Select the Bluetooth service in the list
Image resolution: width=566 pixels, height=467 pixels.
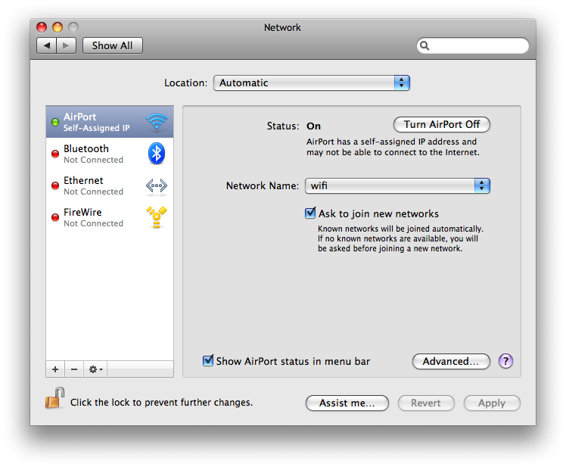pos(110,154)
